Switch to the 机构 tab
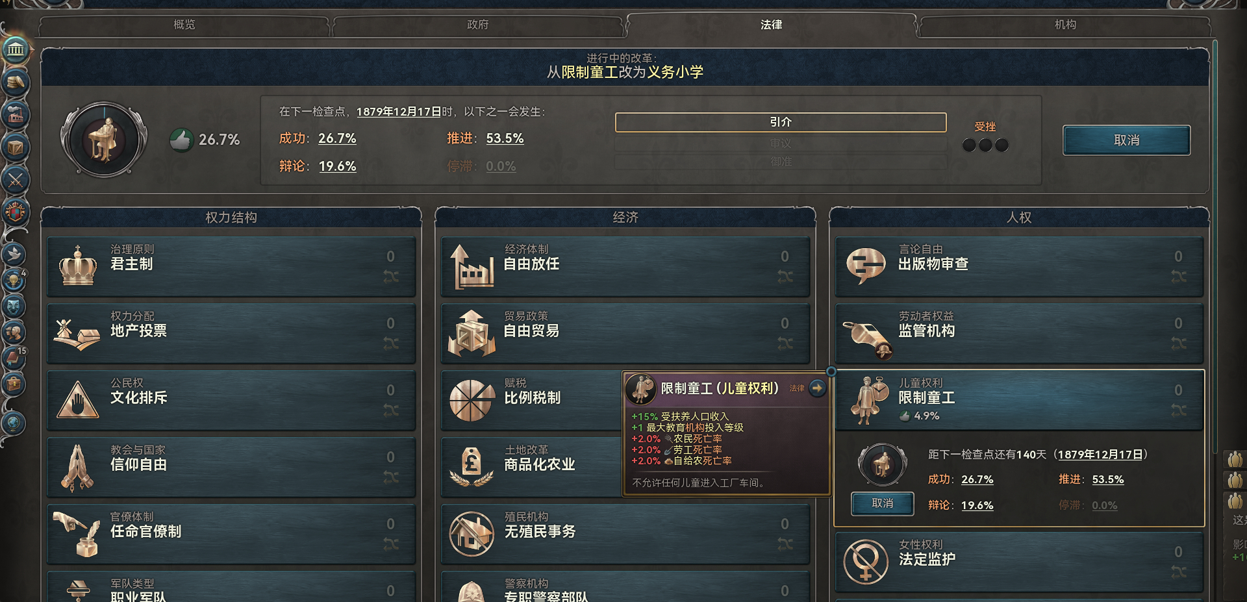The image size is (1247, 602). pyautogui.click(x=1065, y=25)
